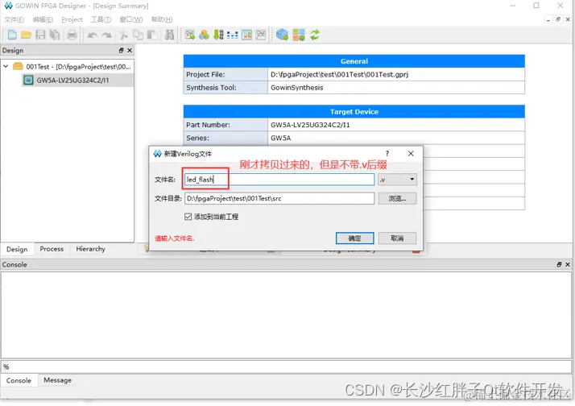Click the General table header
Viewport: 575px width, 406px height.
pyautogui.click(x=354, y=61)
